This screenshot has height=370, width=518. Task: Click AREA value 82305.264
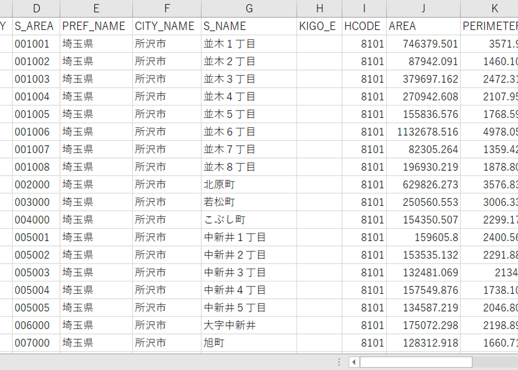423,149
